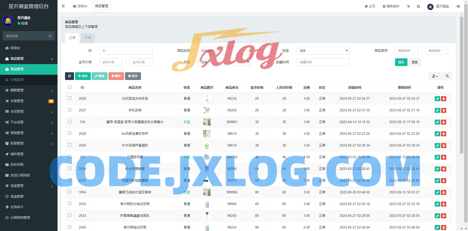Click the hamburger menu toggle icon

(63, 6)
